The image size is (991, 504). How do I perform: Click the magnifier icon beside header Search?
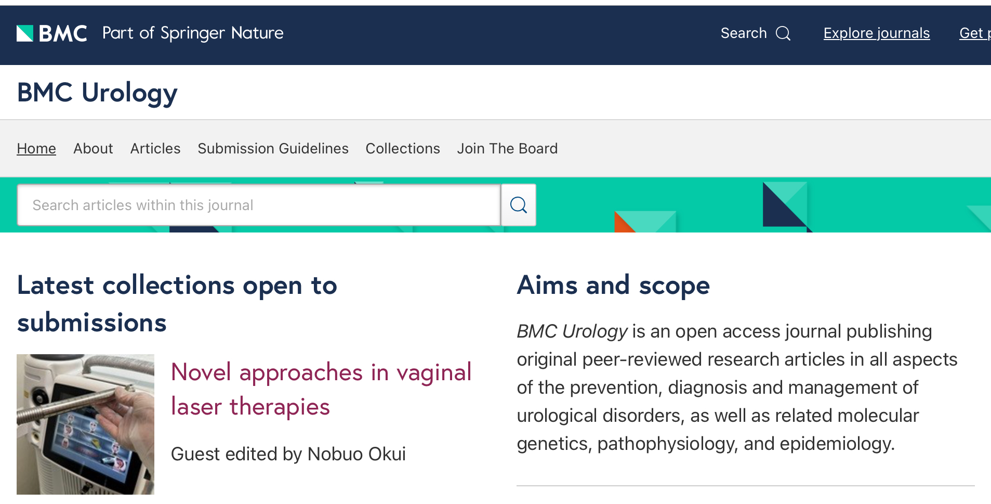tap(783, 33)
